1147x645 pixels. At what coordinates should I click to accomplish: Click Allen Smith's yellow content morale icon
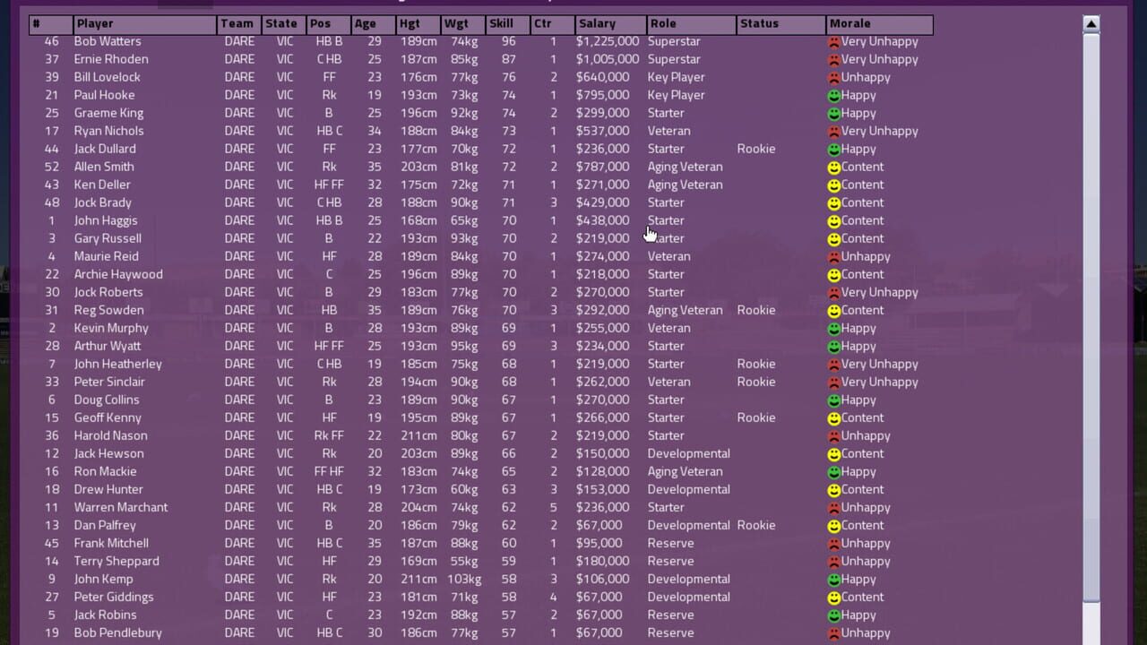(834, 167)
